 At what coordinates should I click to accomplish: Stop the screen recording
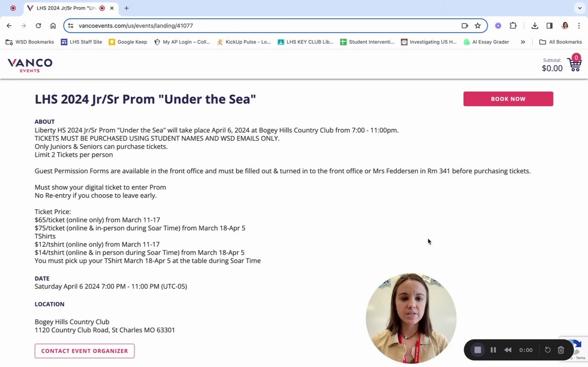pos(478,350)
